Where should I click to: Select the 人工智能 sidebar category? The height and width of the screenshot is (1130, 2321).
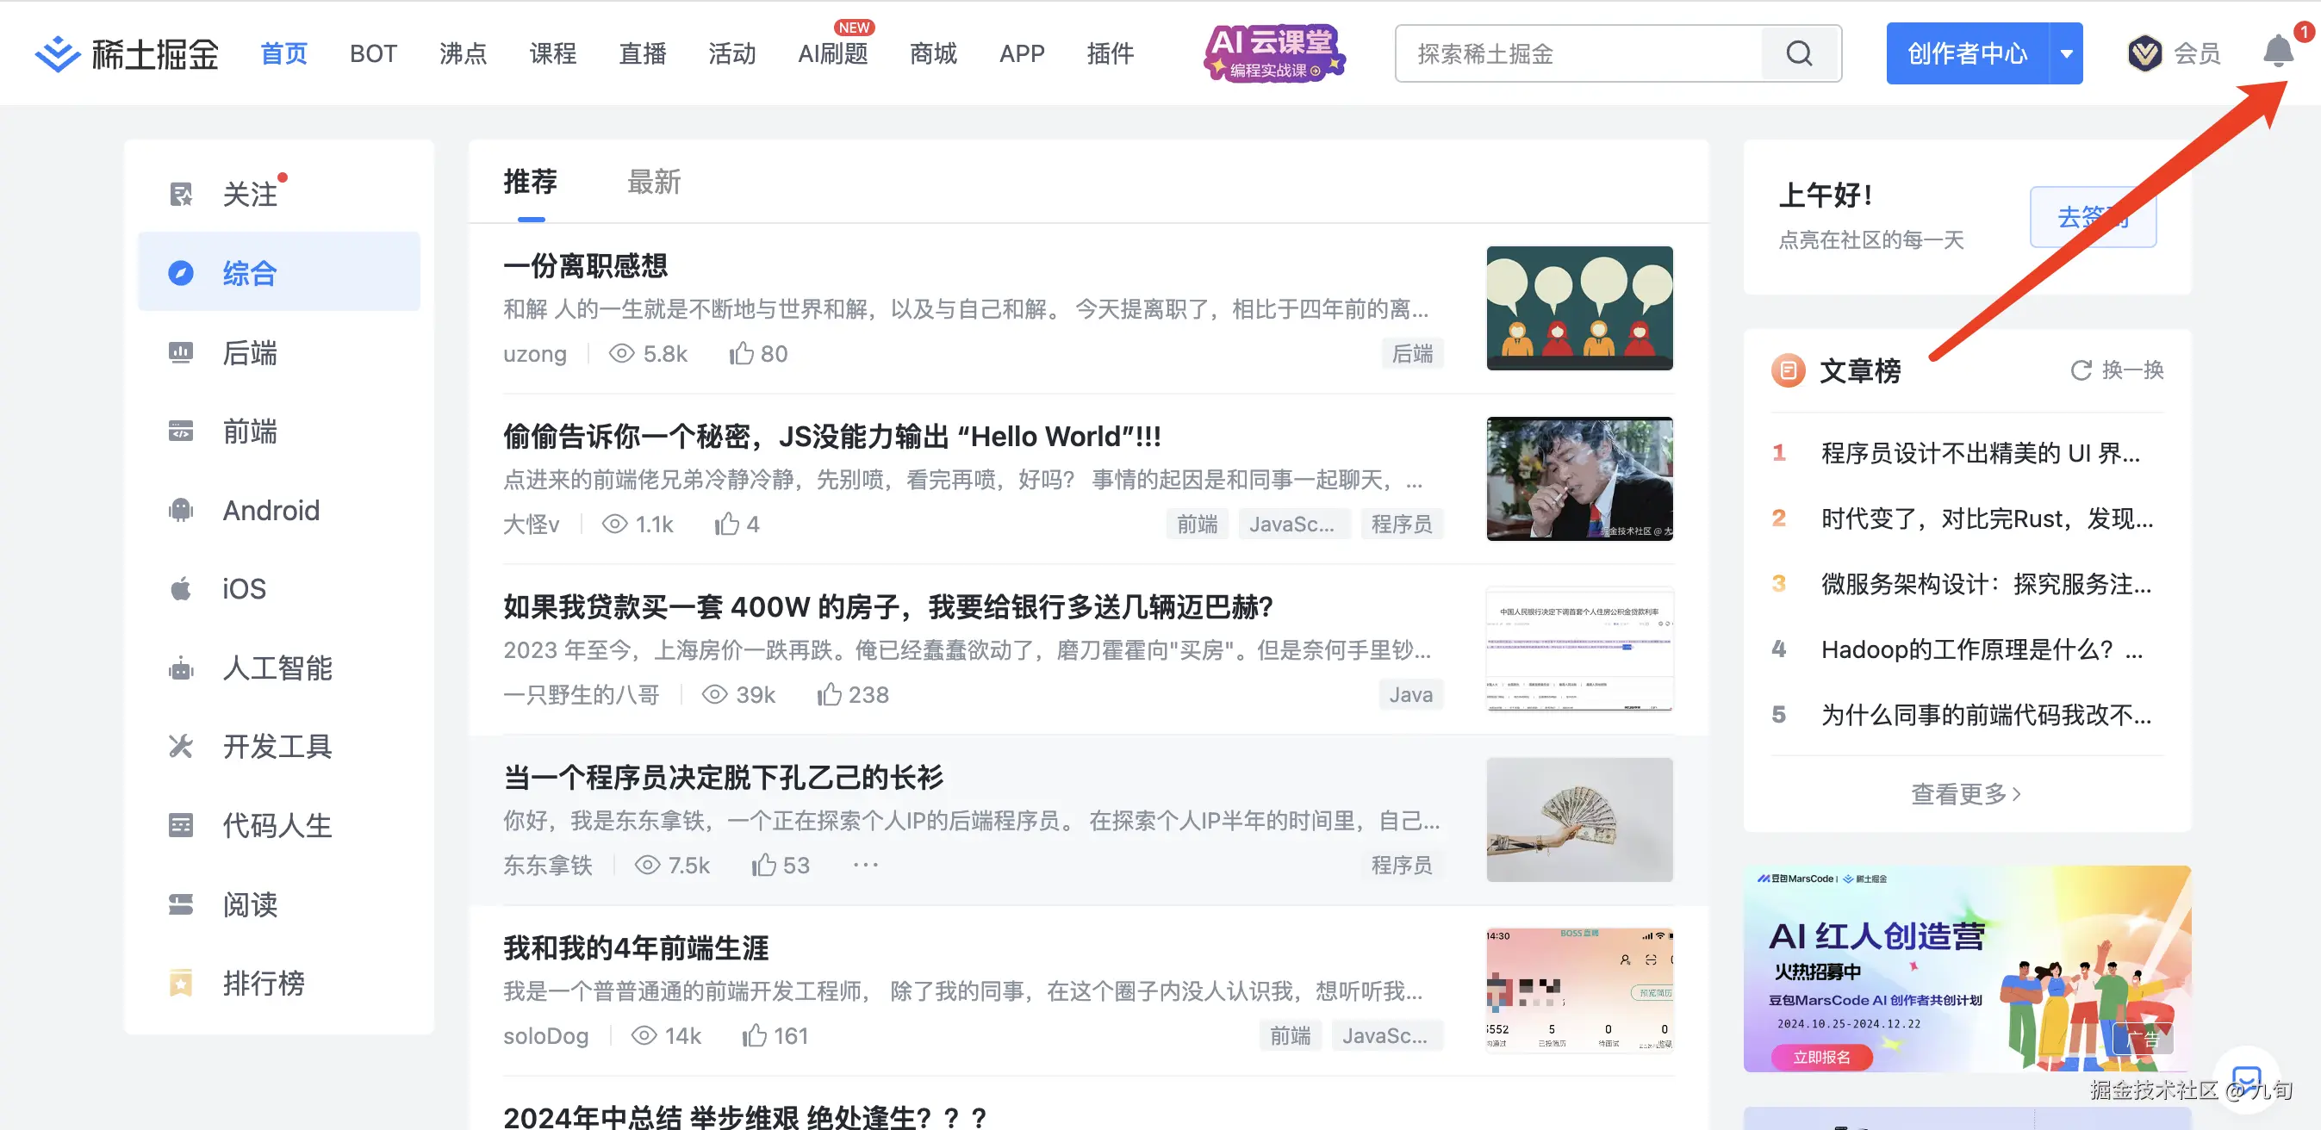pyautogui.click(x=277, y=667)
